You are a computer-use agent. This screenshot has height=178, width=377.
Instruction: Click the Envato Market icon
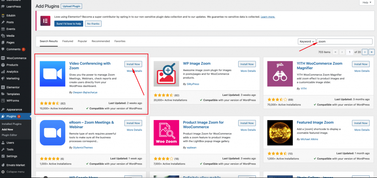(x=3, y=165)
